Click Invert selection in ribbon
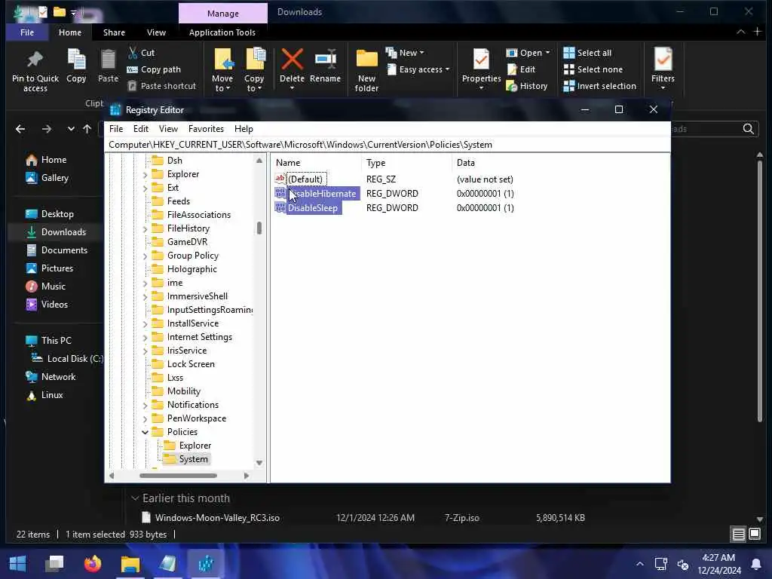 [599, 86]
